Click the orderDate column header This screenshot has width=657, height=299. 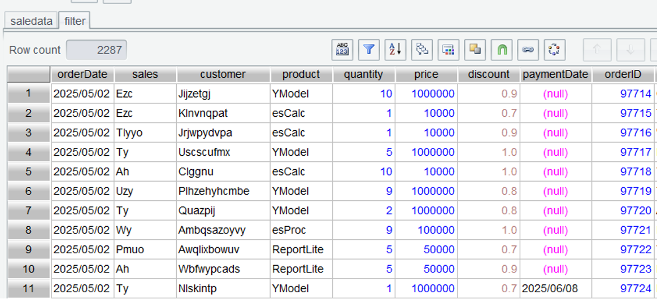[82, 74]
